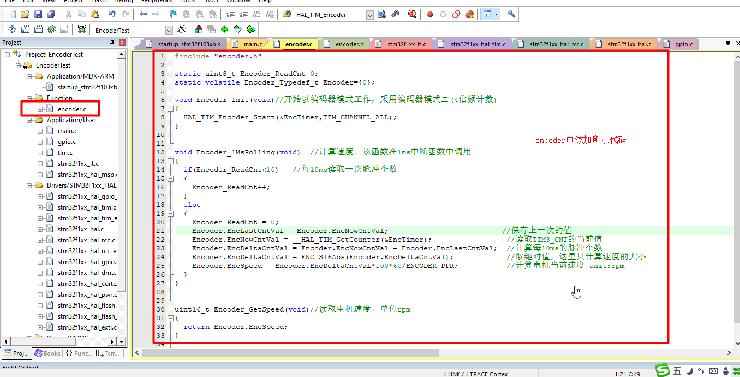This screenshot has height=377, width=740.
Task: Select stm32f1xx_it.c in project tree
Action: [78, 164]
